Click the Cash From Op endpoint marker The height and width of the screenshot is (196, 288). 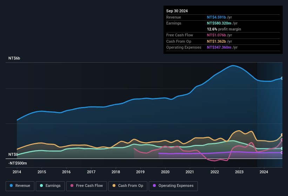tap(282, 135)
